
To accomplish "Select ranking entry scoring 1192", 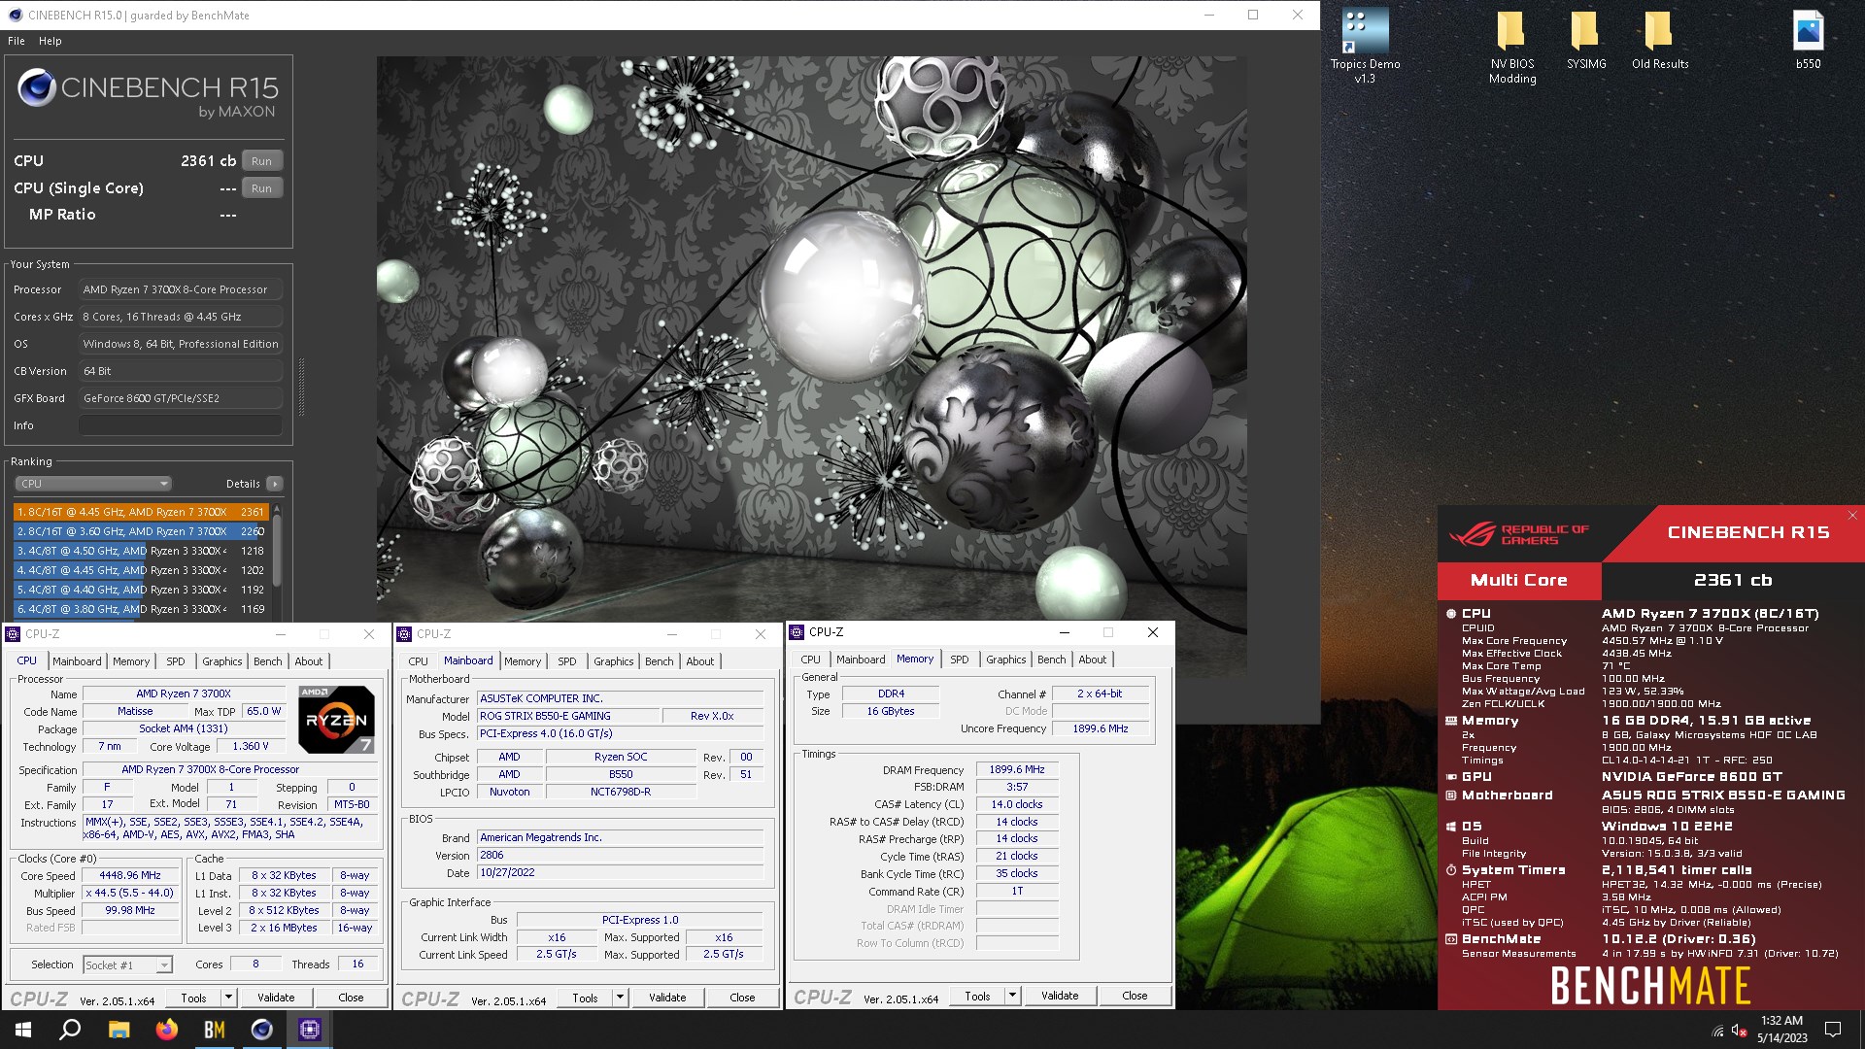I will (140, 590).
